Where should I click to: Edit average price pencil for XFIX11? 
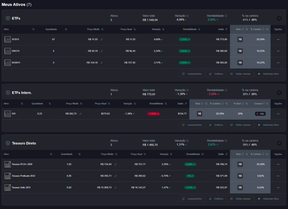coord(102,39)
